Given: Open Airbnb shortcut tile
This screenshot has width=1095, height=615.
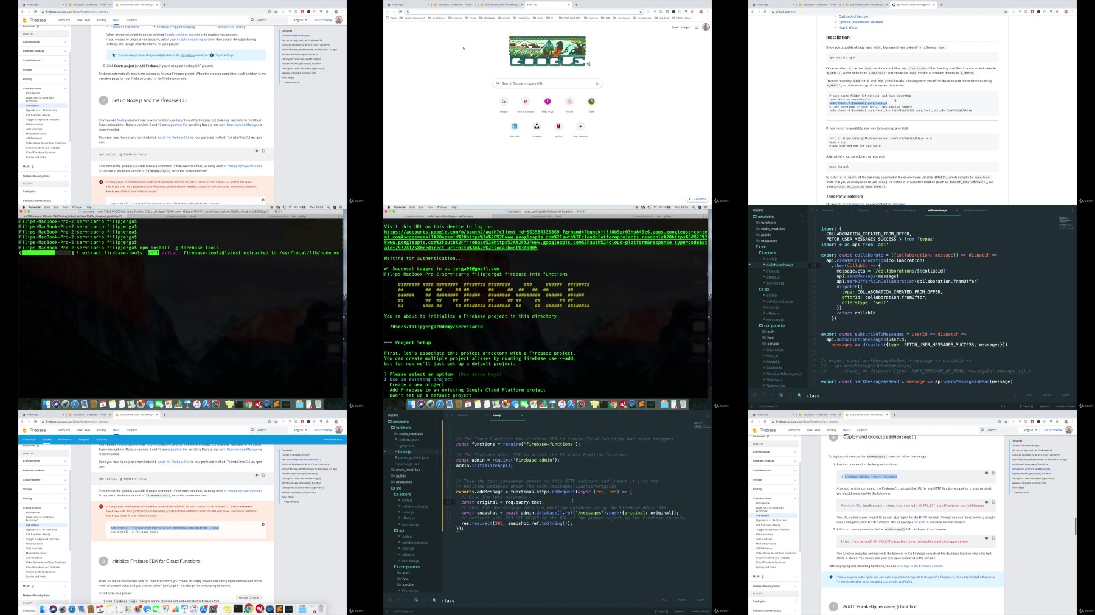Looking at the screenshot, I should [569, 102].
